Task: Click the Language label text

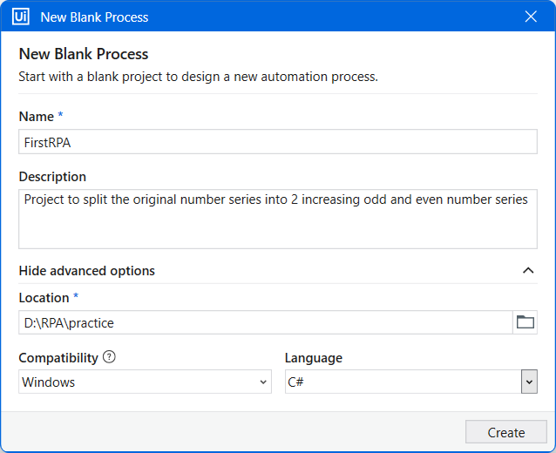Action: coord(314,358)
